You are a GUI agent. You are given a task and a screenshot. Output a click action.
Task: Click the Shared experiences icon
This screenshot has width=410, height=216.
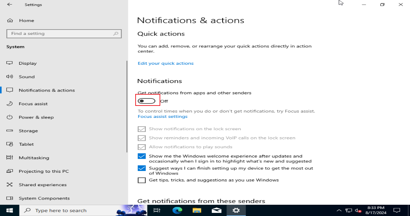click(x=10, y=185)
